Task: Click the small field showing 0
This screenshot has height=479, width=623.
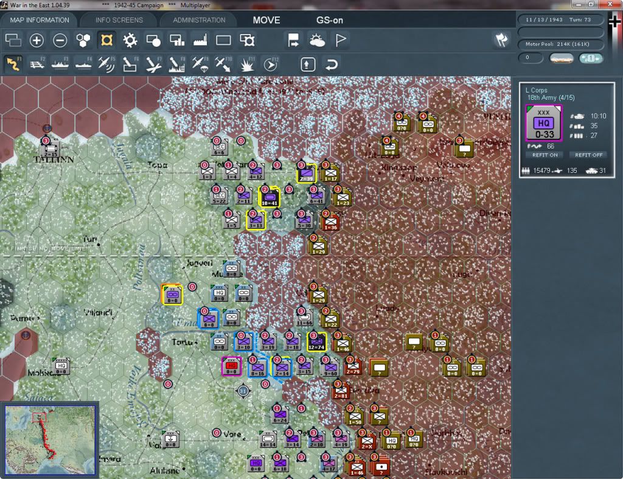Action: (531, 58)
